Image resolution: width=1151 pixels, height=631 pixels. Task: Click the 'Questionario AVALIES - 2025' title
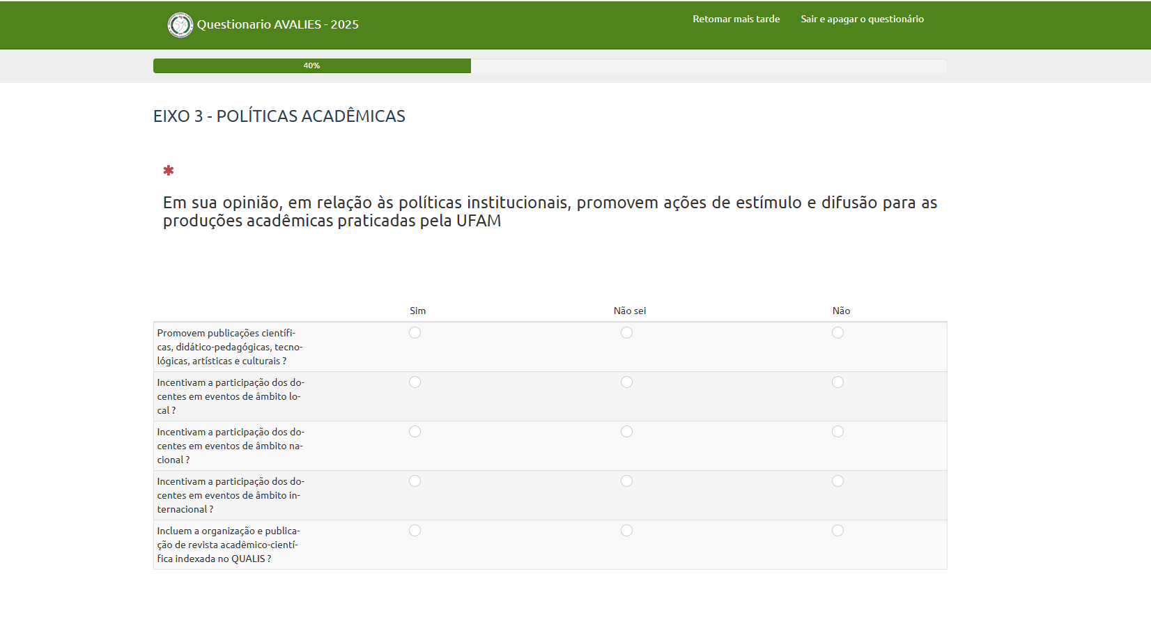click(x=277, y=25)
